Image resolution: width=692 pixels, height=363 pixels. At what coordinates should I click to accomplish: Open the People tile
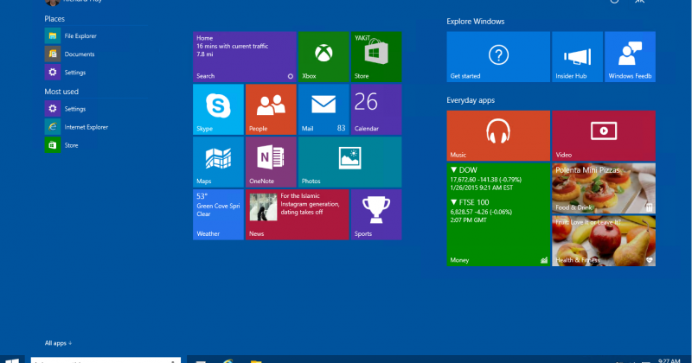coord(271,110)
